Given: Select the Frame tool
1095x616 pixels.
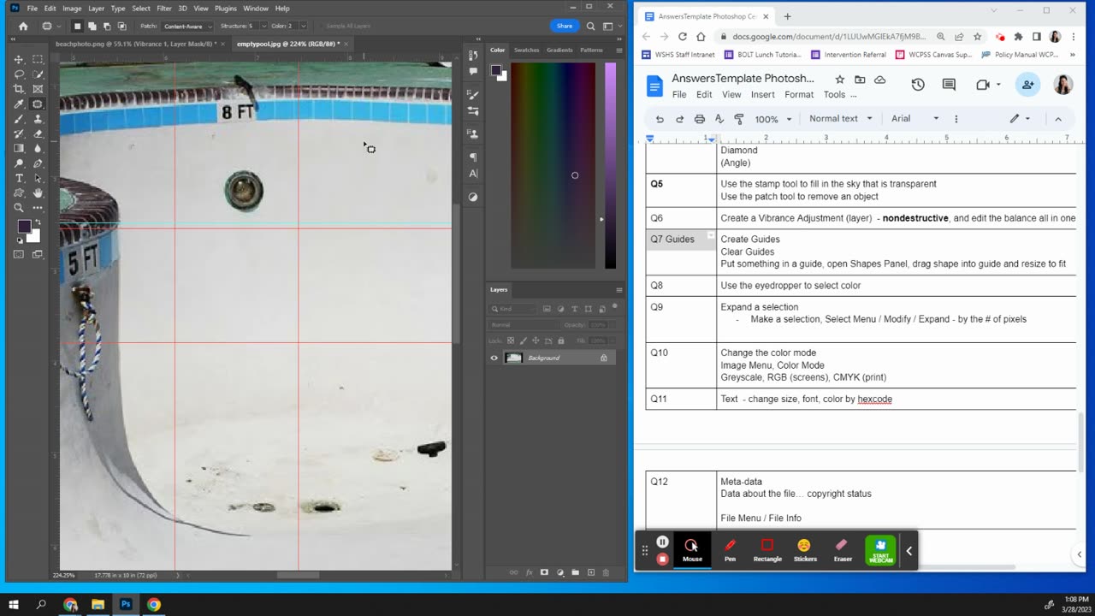Looking at the screenshot, I should 38,89.
